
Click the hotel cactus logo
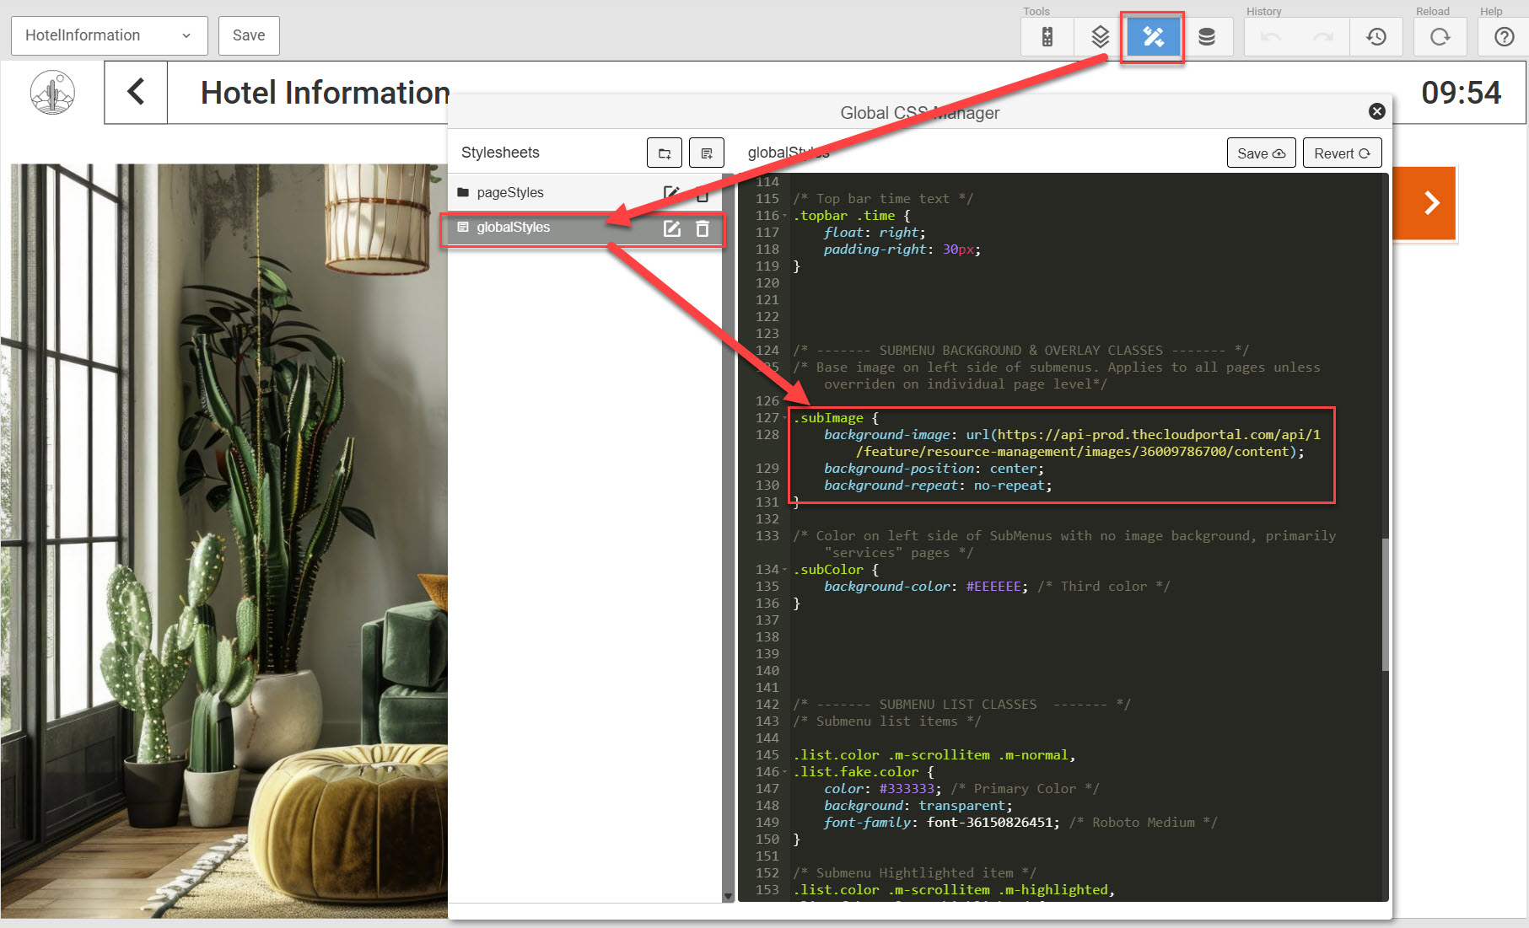52,92
